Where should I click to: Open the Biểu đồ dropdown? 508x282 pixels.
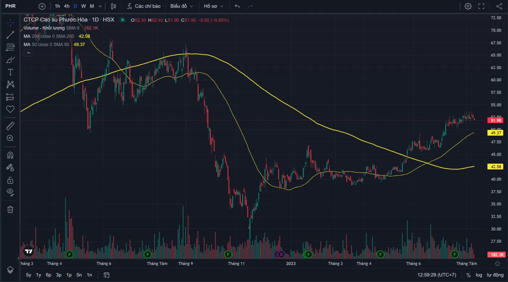pos(181,6)
